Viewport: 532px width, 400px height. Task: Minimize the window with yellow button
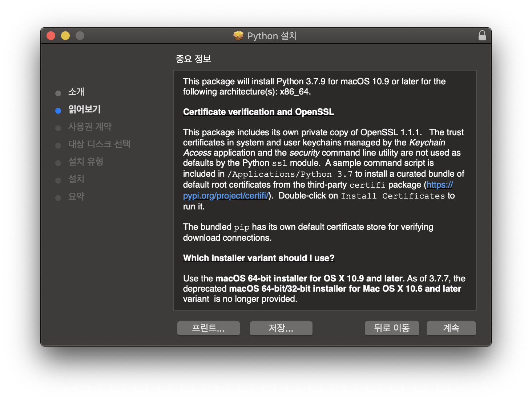point(65,36)
